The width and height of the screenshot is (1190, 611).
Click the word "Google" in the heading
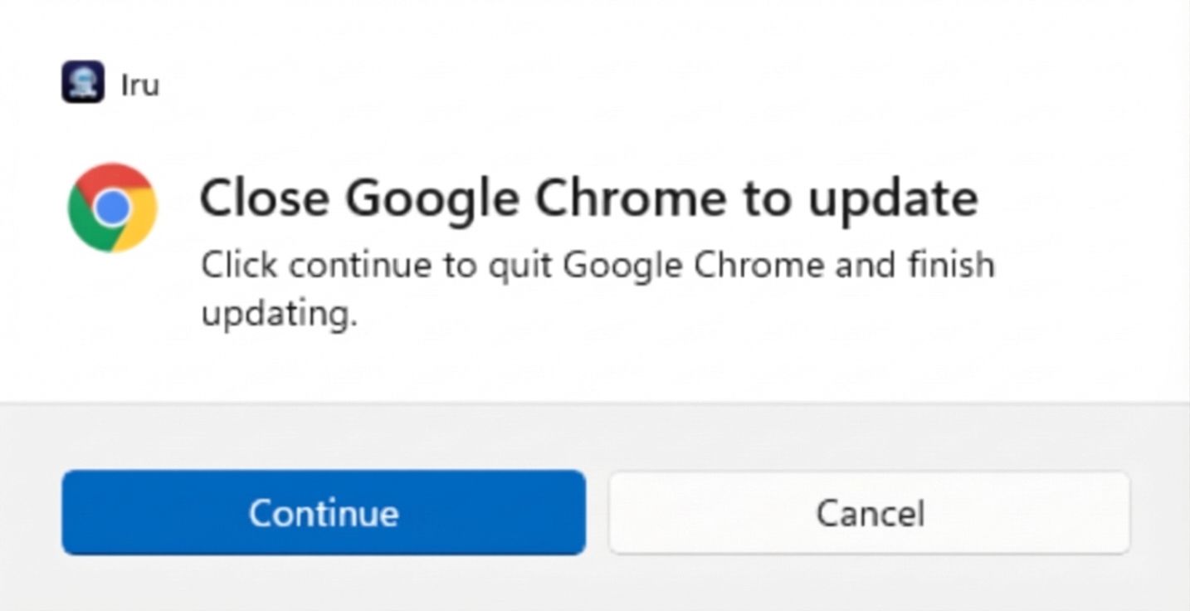(x=432, y=199)
